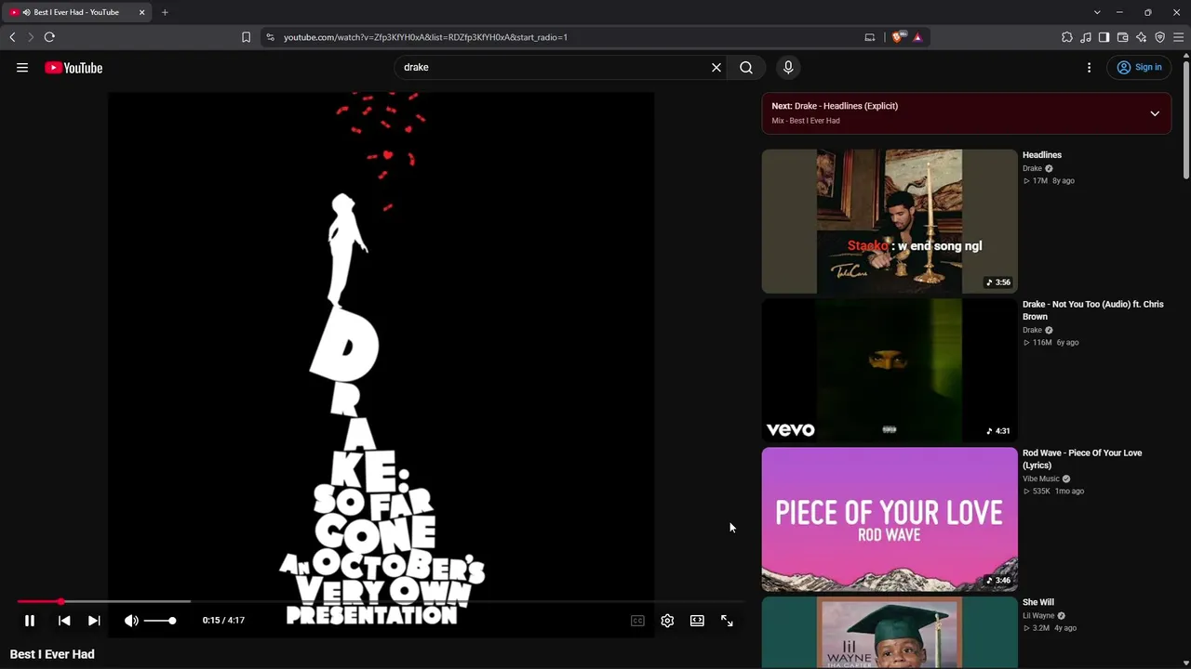
Task: Switch to theater mode
Action: pos(697,621)
